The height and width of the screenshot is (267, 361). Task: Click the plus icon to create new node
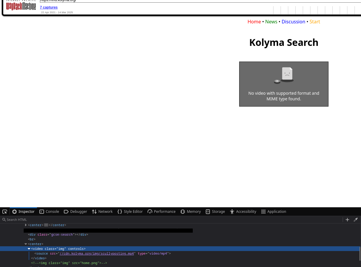pyautogui.click(x=347, y=220)
